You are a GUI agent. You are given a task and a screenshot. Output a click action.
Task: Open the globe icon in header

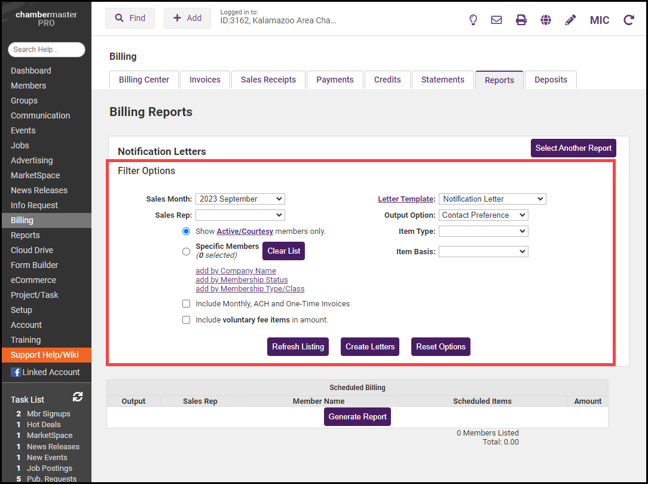coord(546,20)
